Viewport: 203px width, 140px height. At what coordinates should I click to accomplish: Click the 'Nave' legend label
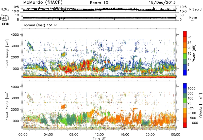tap(193, 17)
